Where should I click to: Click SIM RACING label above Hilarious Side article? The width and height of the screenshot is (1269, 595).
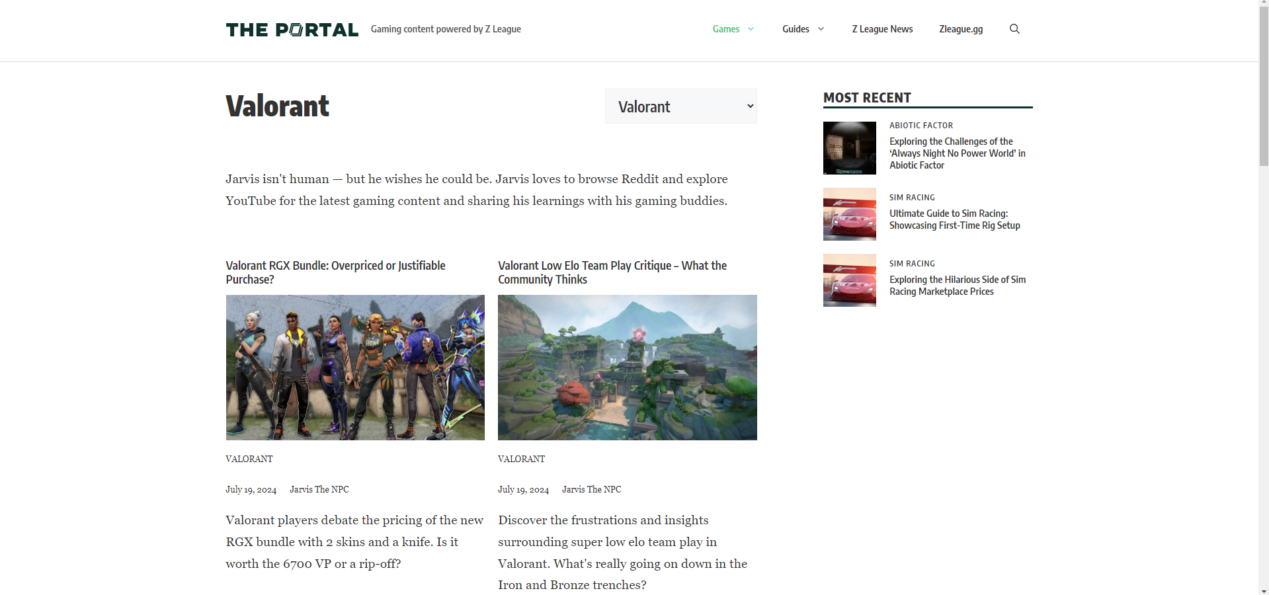pos(912,264)
